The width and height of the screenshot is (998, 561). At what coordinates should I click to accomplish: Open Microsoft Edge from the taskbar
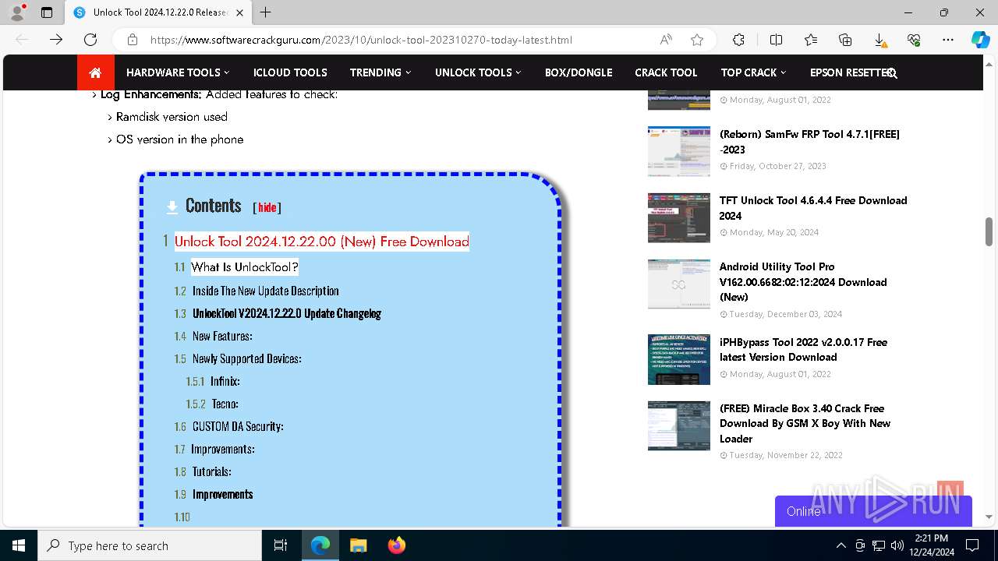(320, 545)
